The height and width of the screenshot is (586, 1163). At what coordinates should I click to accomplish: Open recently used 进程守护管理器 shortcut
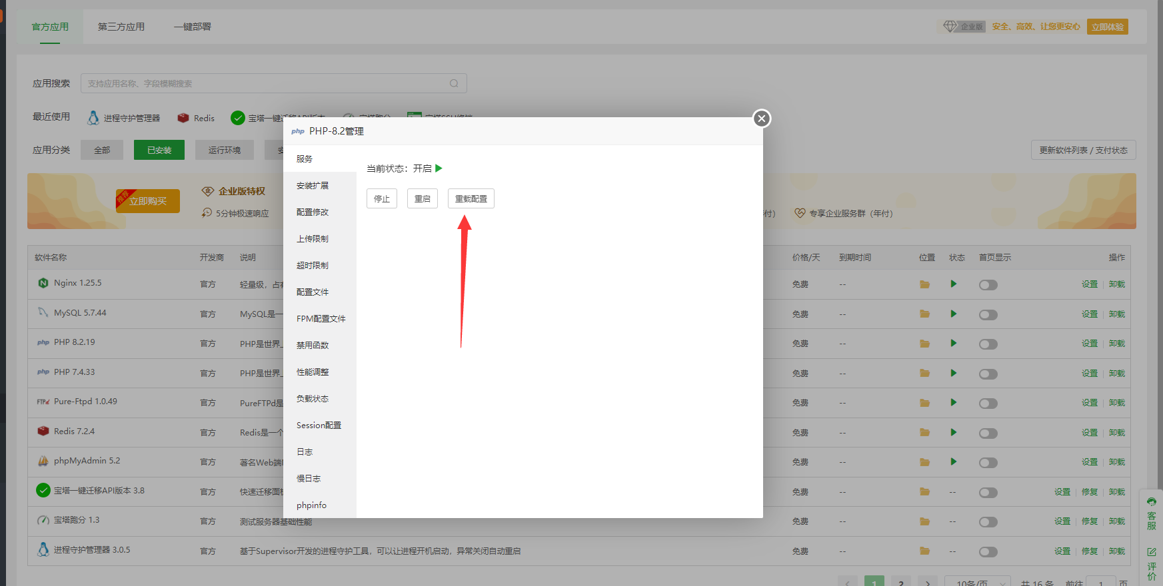124,118
